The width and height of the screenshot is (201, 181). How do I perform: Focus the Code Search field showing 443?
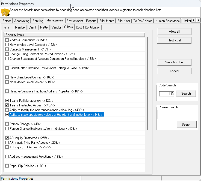point(166,94)
